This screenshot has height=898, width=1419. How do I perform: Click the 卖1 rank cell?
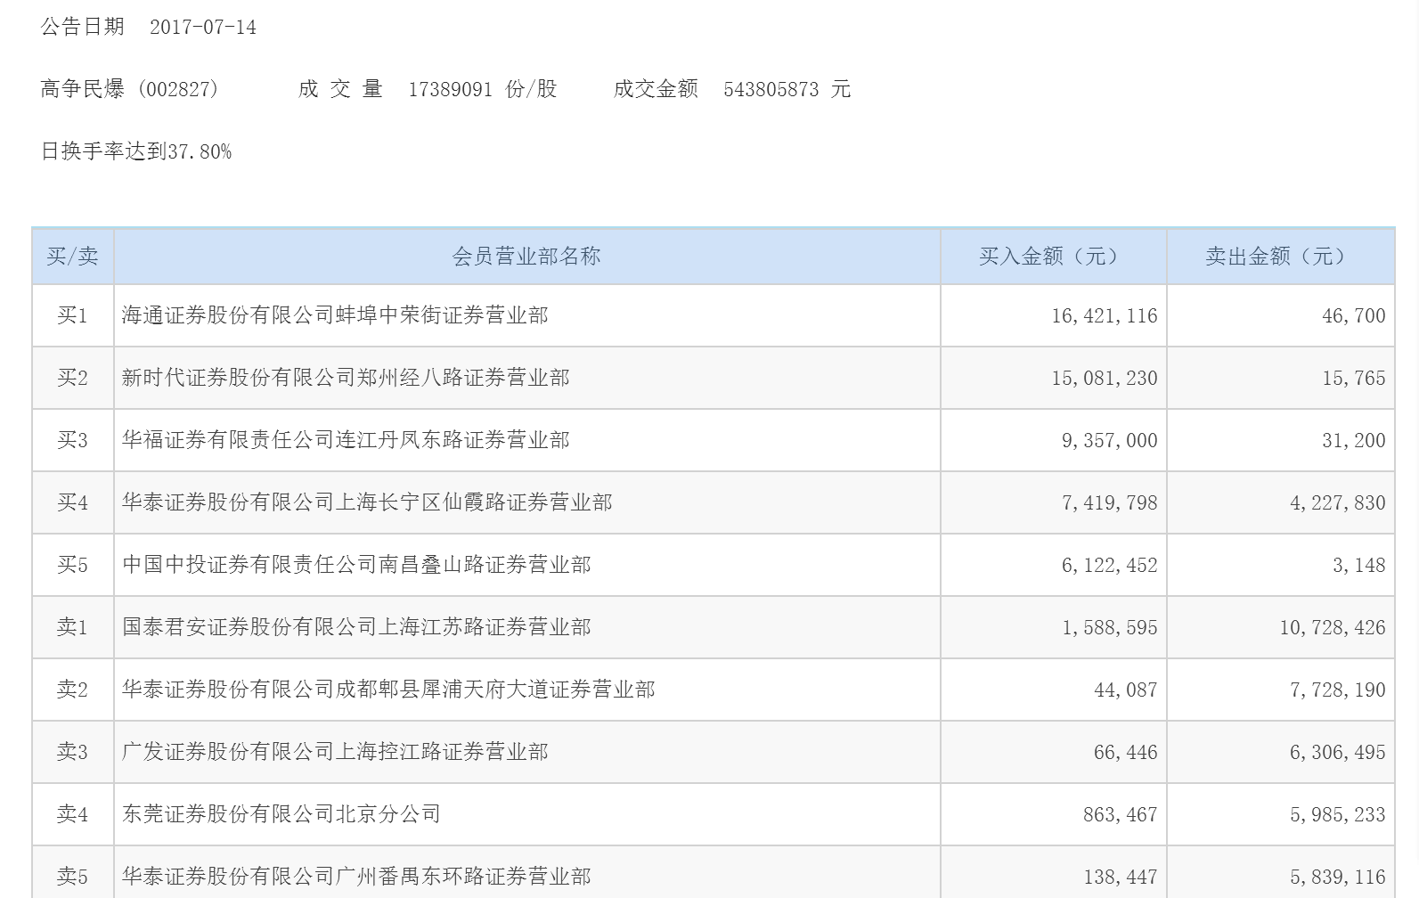pos(72,627)
